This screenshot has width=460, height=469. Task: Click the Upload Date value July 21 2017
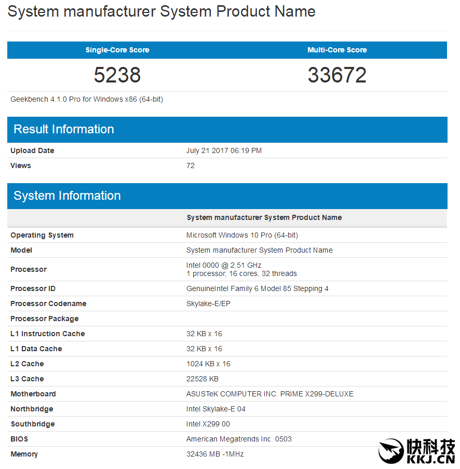point(224,150)
